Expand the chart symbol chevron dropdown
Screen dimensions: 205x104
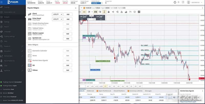click(81, 8)
